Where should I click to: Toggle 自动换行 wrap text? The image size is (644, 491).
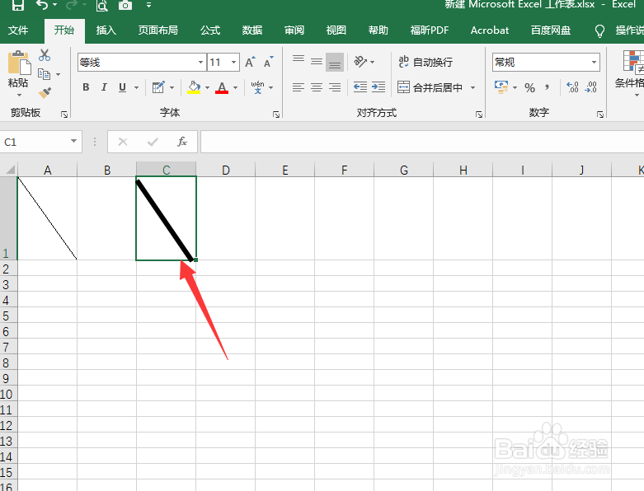[x=425, y=62]
